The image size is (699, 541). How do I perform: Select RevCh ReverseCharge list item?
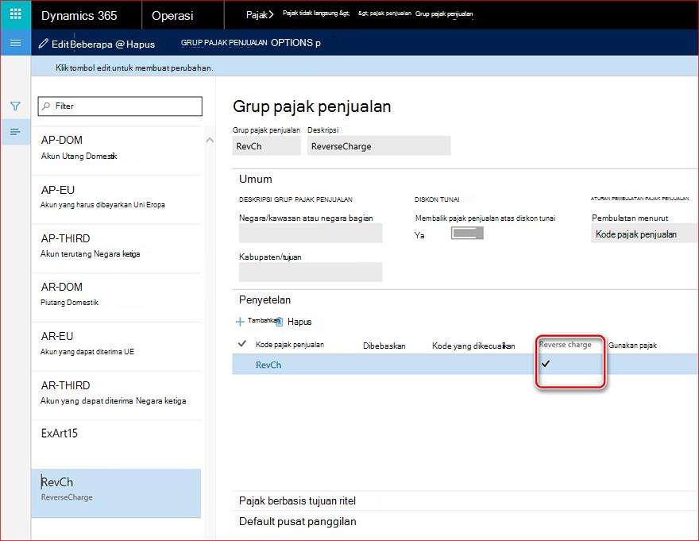[116, 493]
